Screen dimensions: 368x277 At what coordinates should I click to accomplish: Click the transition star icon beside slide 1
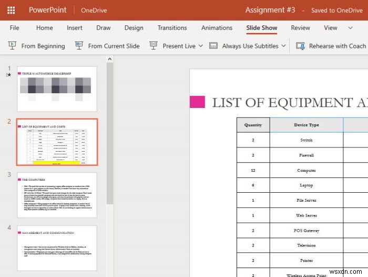(x=9, y=75)
